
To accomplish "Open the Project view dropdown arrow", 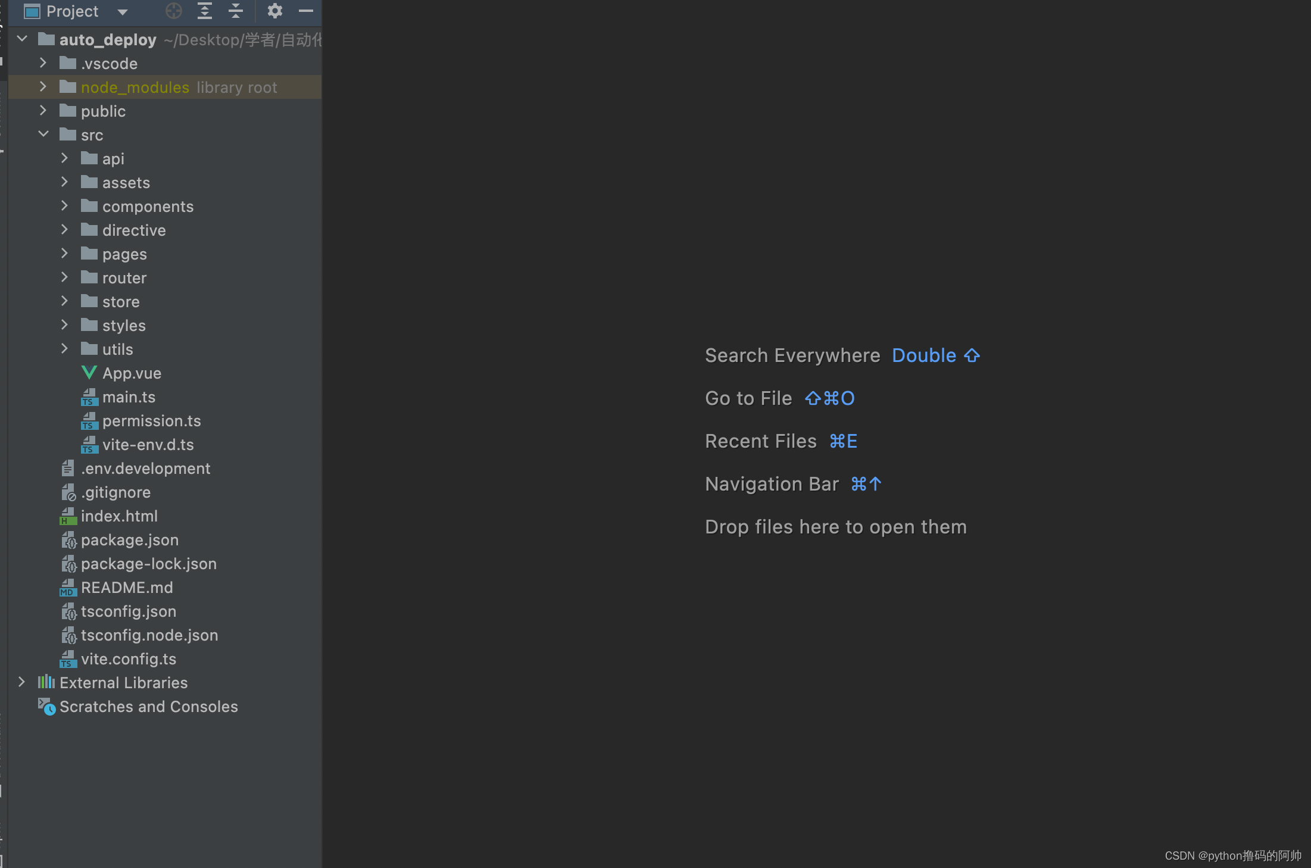I will (x=123, y=12).
